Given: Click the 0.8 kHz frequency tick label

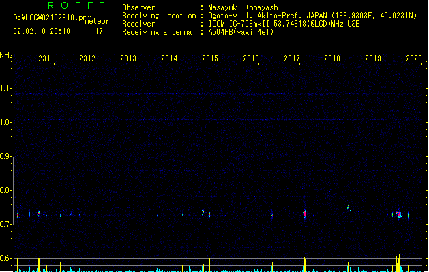Looking at the screenshot, I should point(5,190).
